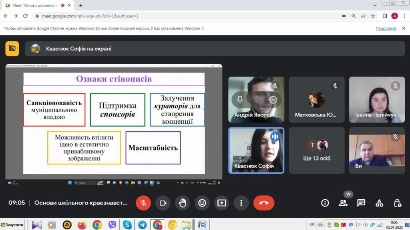Remove Андрій Яворський using the minus icon

click(273, 100)
